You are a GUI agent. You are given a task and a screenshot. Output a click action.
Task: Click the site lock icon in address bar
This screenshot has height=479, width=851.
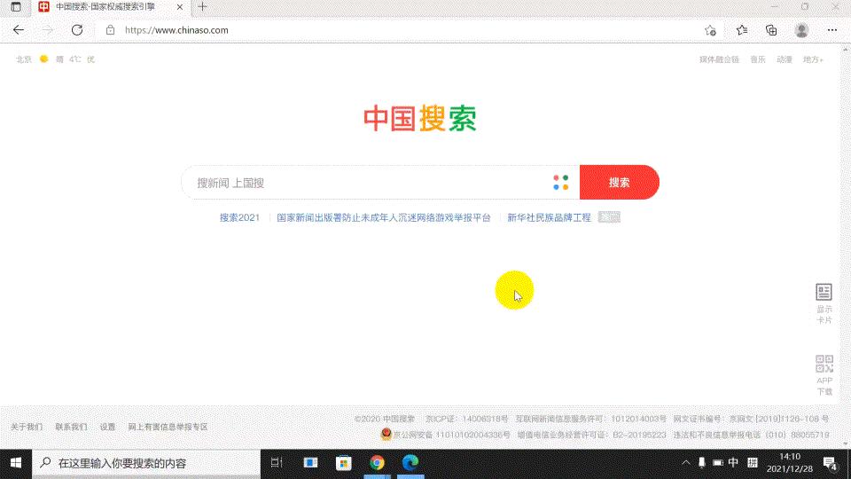[110, 30]
